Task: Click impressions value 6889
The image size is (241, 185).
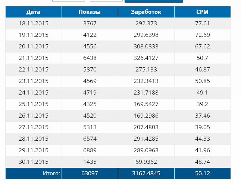Action: point(90,150)
